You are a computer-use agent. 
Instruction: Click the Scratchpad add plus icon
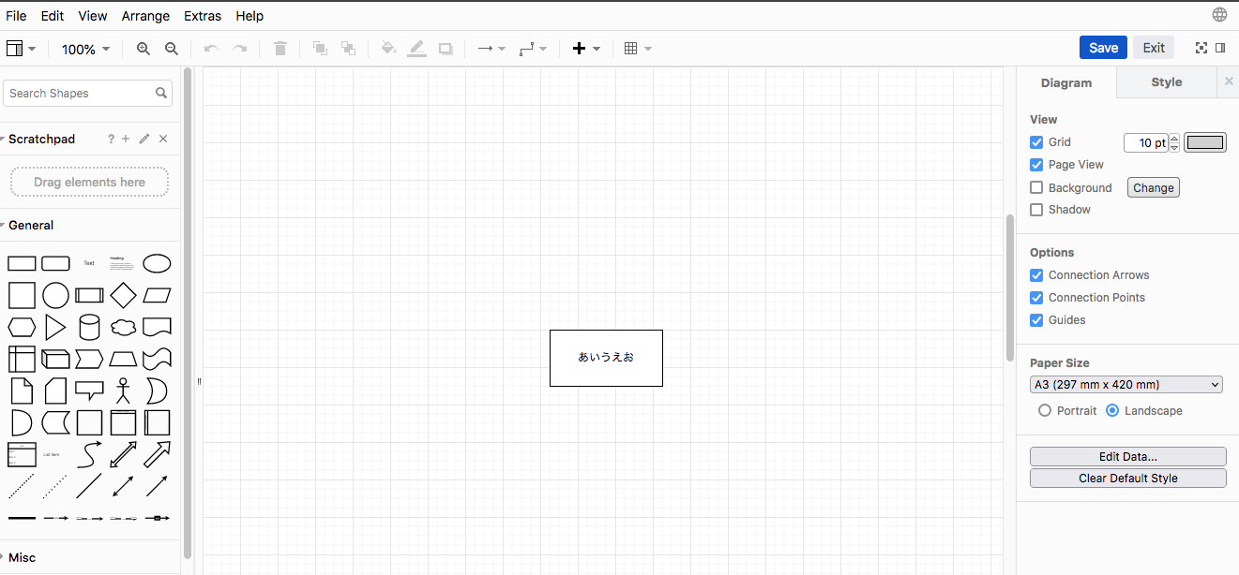[x=126, y=139]
